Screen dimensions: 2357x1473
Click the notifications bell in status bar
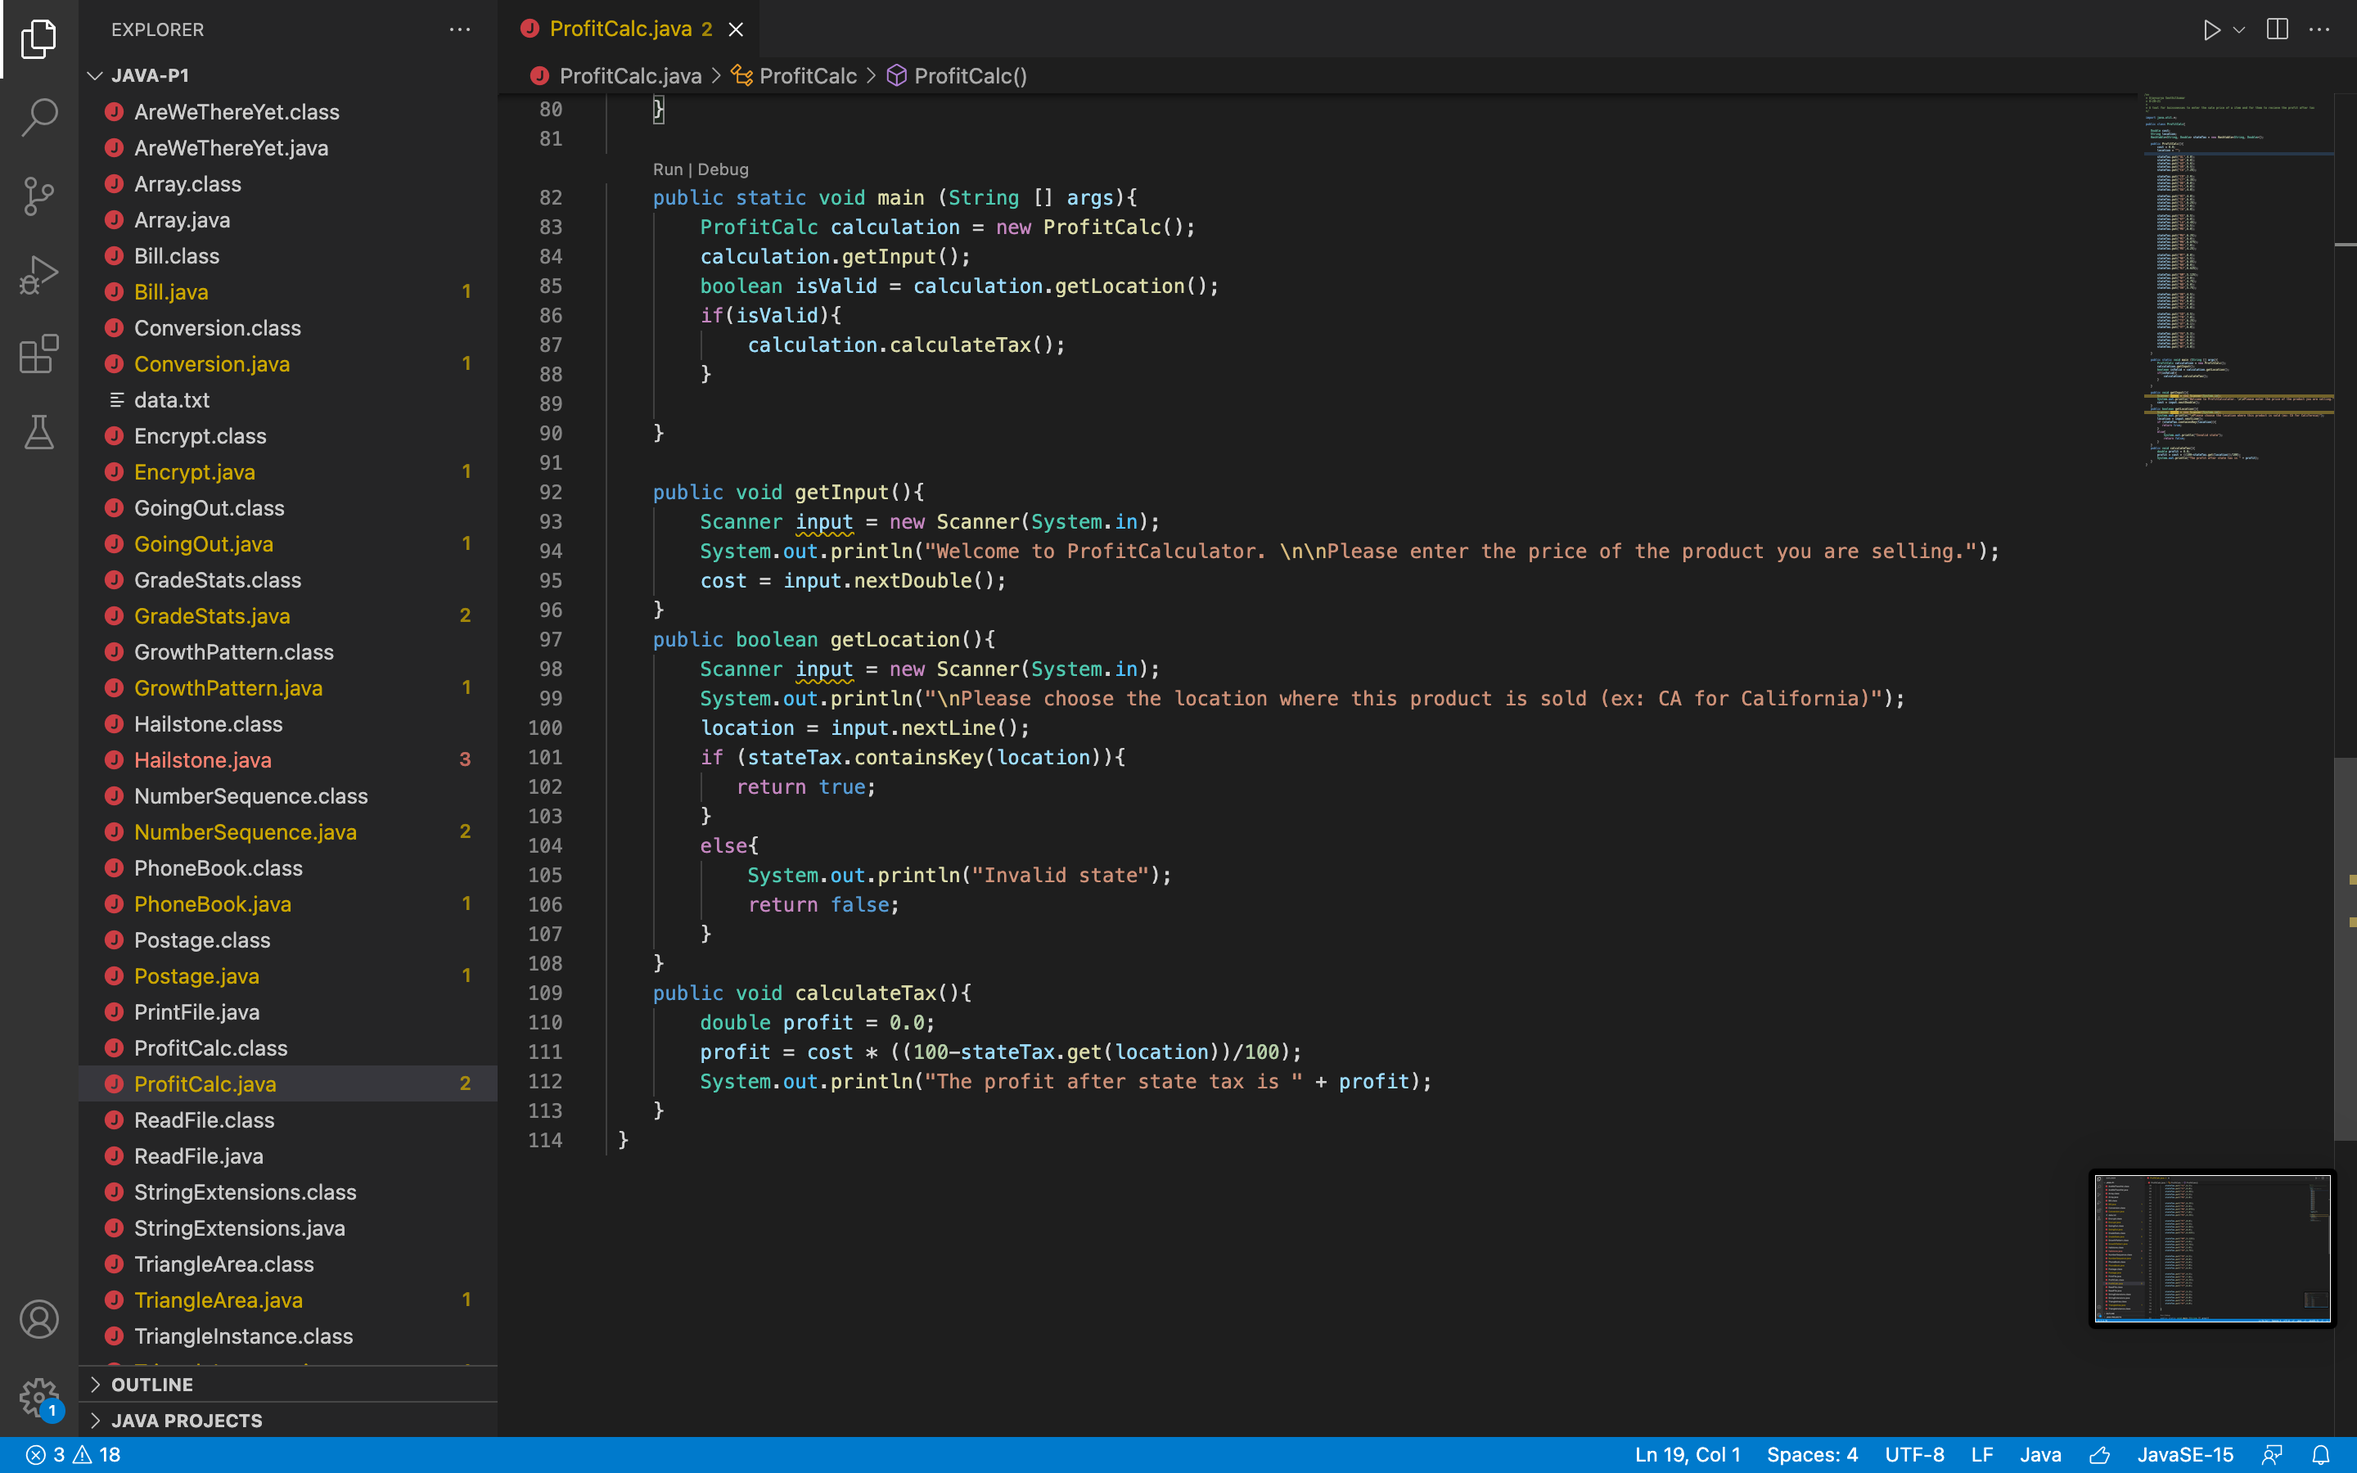(x=2321, y=1454)
